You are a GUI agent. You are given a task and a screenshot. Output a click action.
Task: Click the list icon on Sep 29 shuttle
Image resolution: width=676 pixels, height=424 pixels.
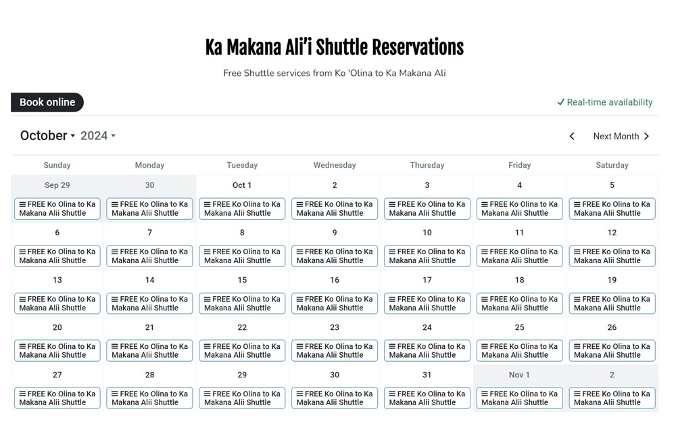coord(22,204)
